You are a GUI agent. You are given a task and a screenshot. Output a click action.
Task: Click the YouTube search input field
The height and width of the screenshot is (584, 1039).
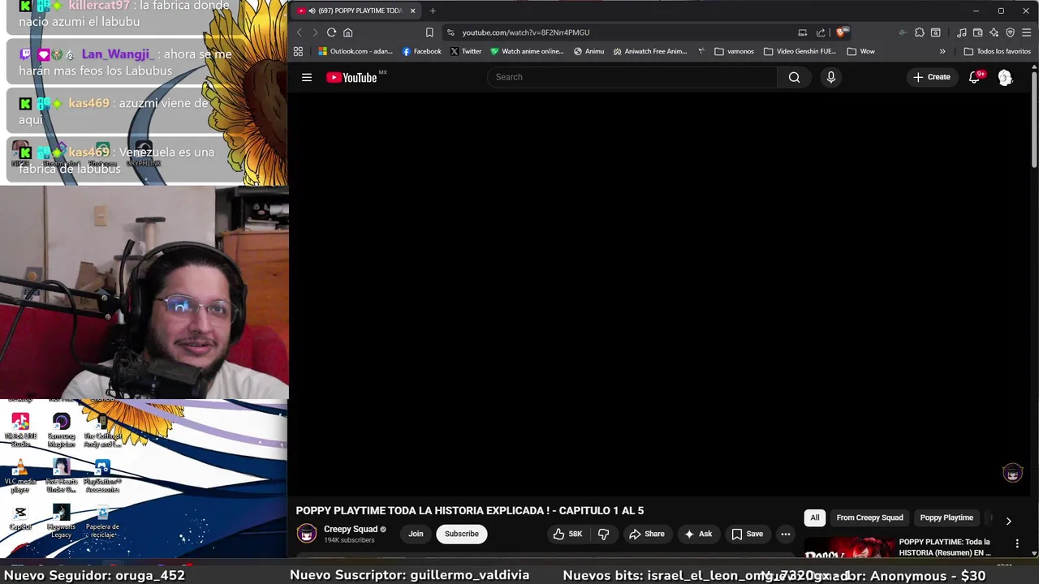632,77
